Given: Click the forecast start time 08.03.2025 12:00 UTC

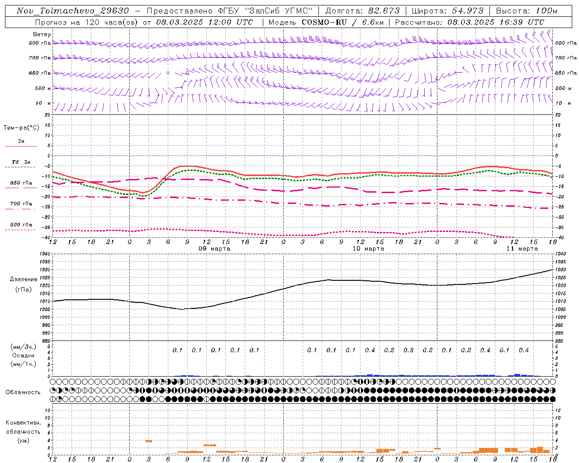Looking at the screenshot, I should coord(204,22).
